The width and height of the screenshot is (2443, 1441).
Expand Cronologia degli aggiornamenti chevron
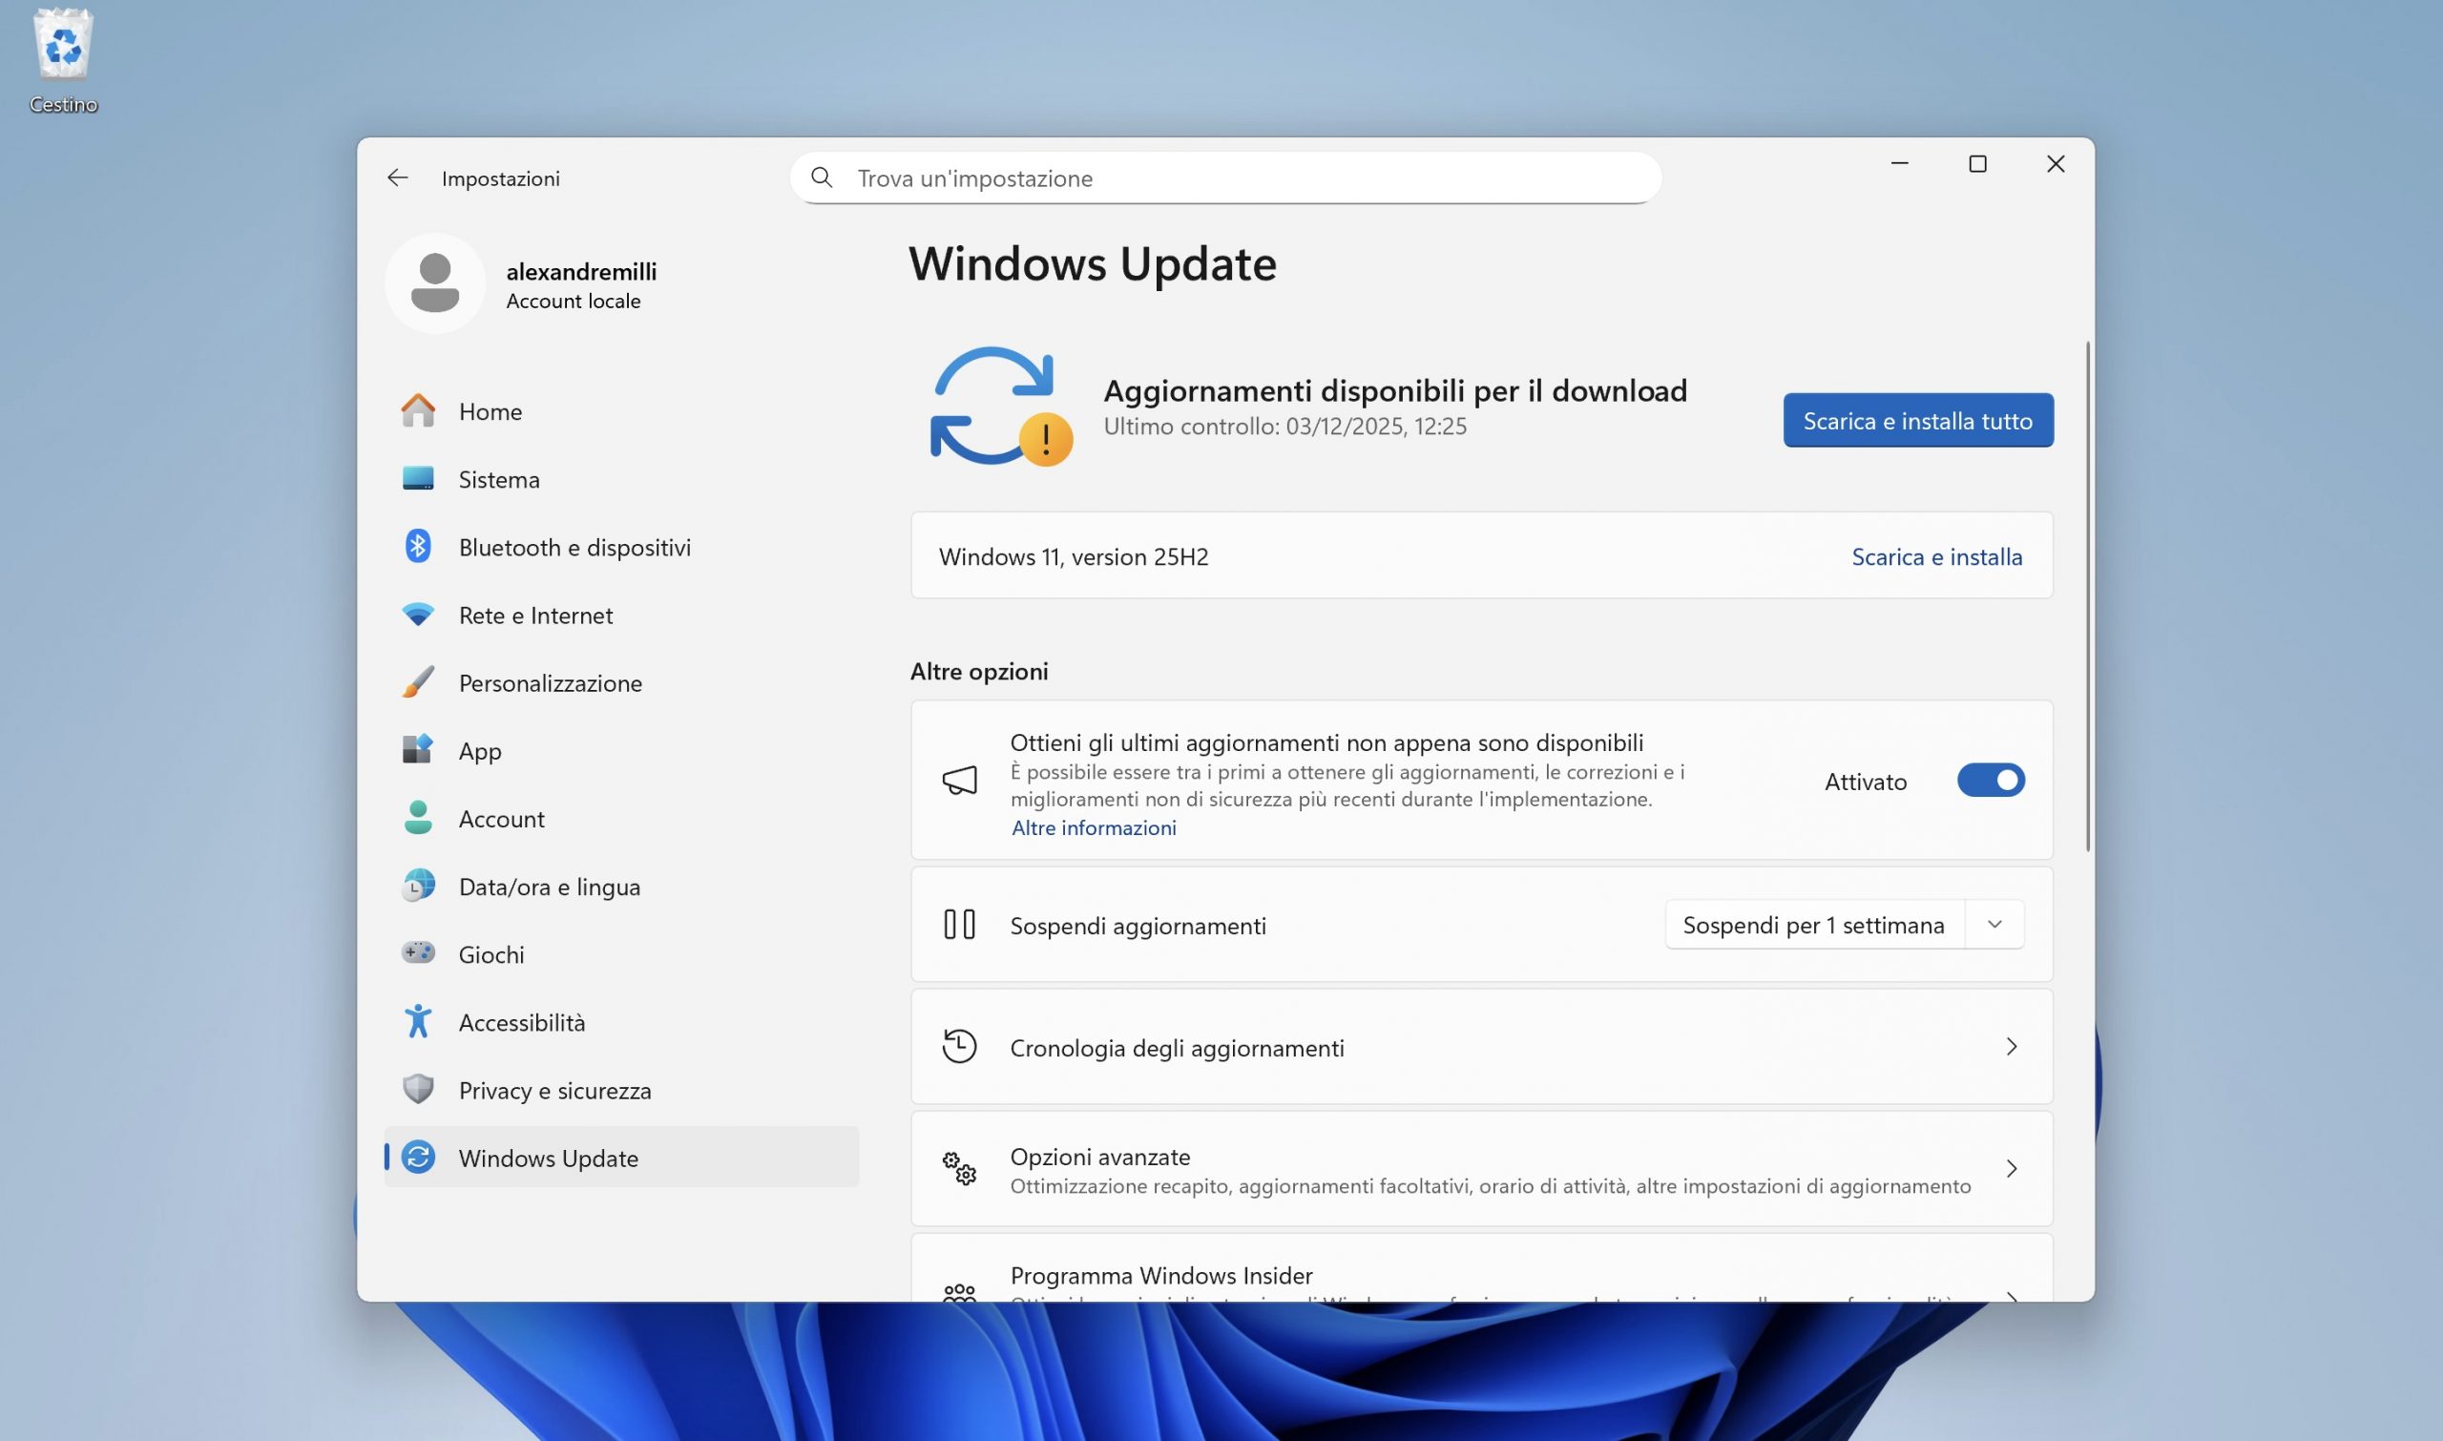pyautogui.click(x=2011, y=1047)
